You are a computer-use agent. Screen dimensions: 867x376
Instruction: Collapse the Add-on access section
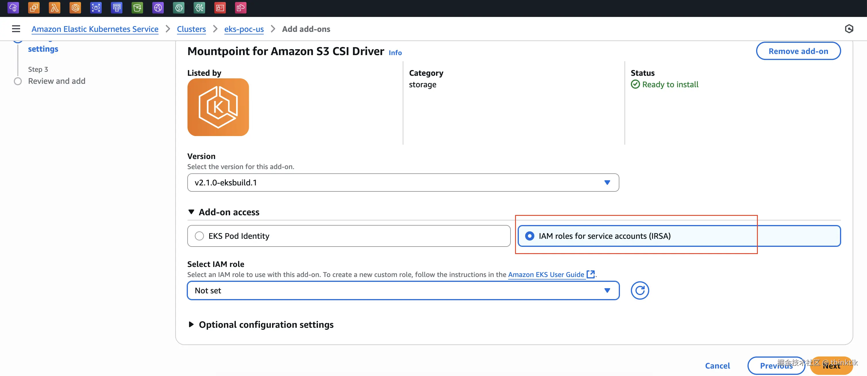[x=229, y=212]
